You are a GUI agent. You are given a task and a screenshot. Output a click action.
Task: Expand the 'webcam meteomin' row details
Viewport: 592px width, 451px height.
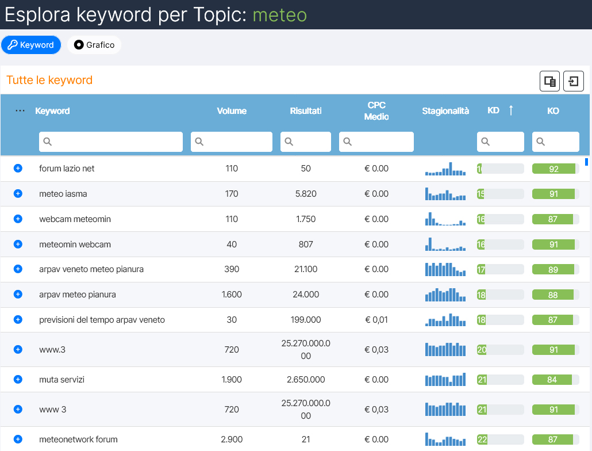(x=18, y=219)
